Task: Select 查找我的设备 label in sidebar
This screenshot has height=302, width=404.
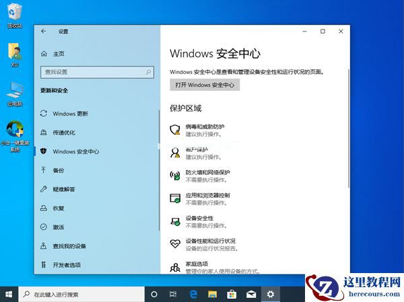Action: pyautogui.click(x=69, y=246)
